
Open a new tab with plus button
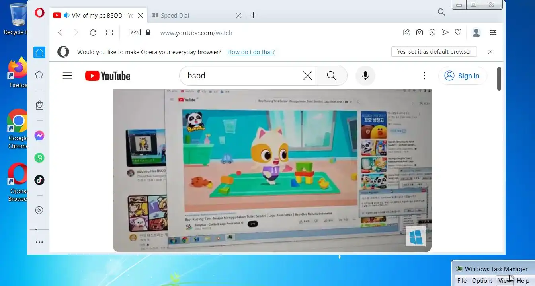253,15
